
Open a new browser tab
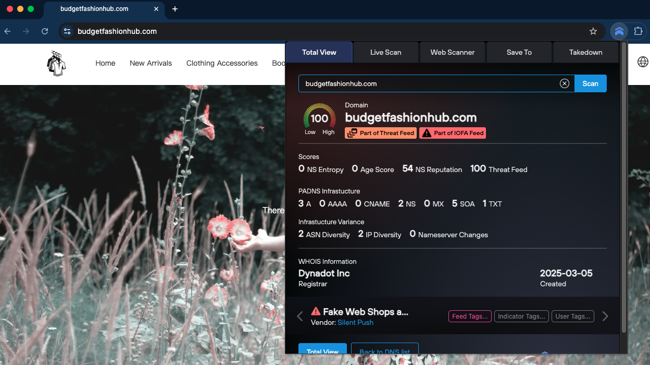tap(175, 9)
